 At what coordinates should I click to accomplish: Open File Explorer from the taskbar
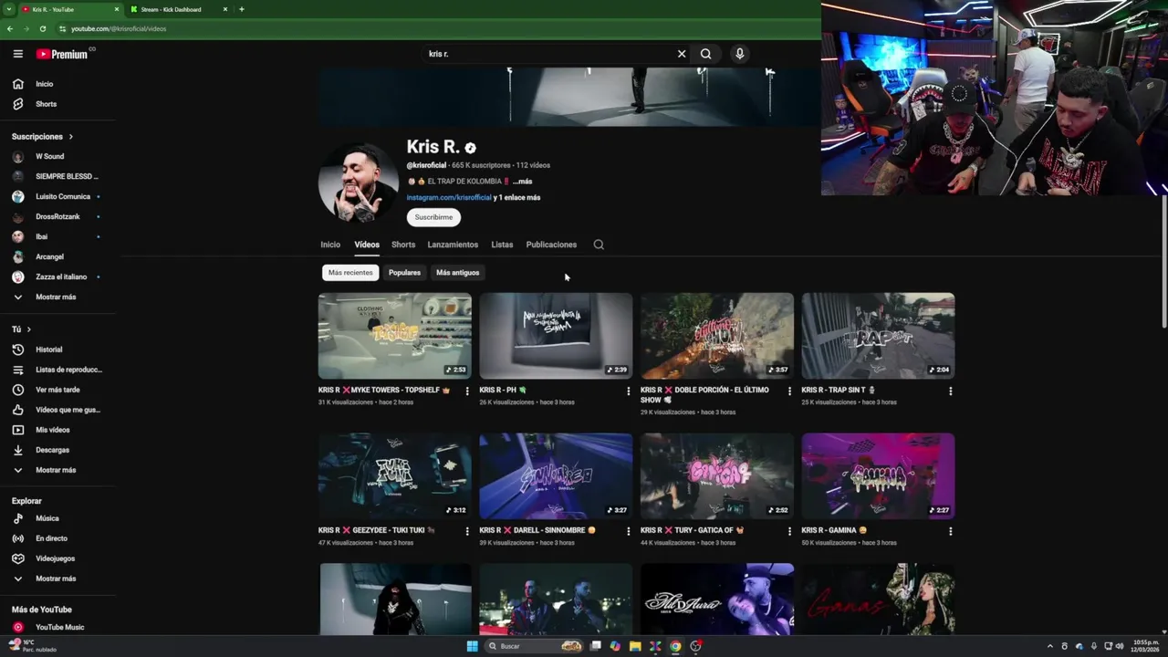635,646
